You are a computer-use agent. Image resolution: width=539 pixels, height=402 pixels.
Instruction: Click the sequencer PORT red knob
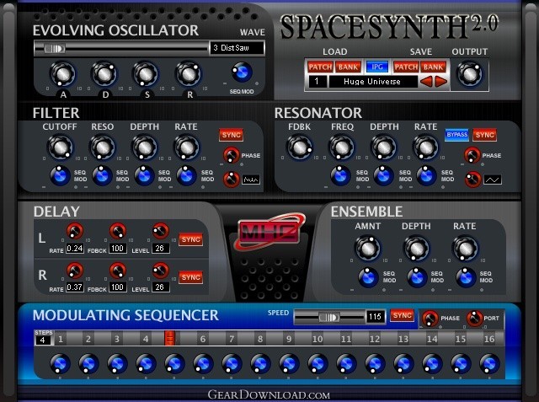click(474, 318)
